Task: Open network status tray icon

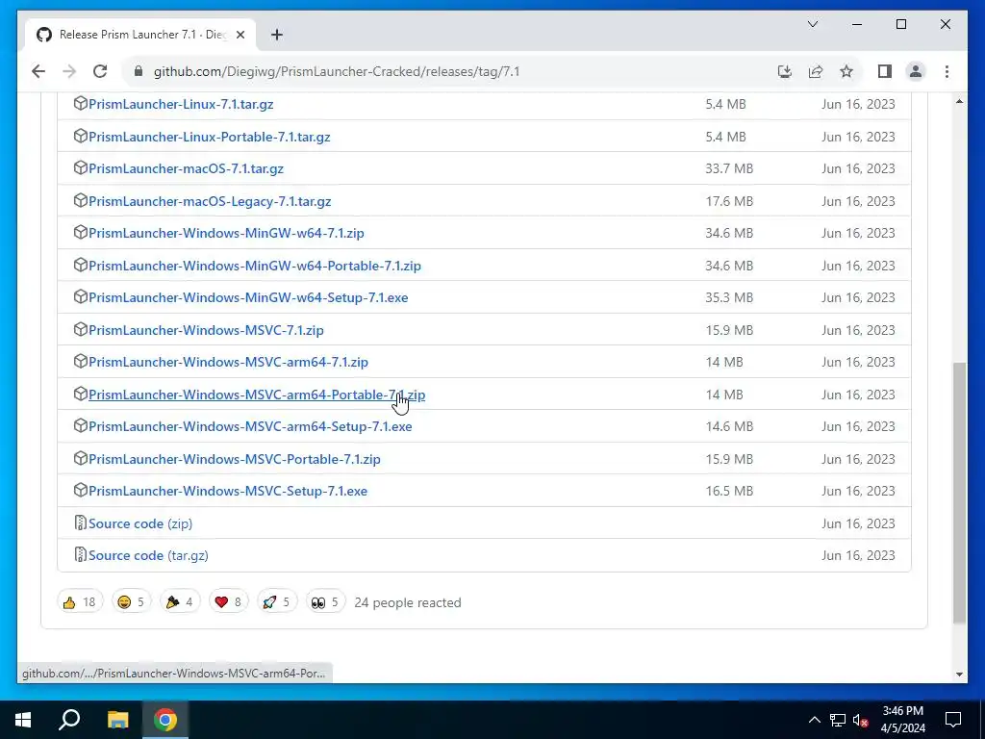Action: tap(838, 720)
